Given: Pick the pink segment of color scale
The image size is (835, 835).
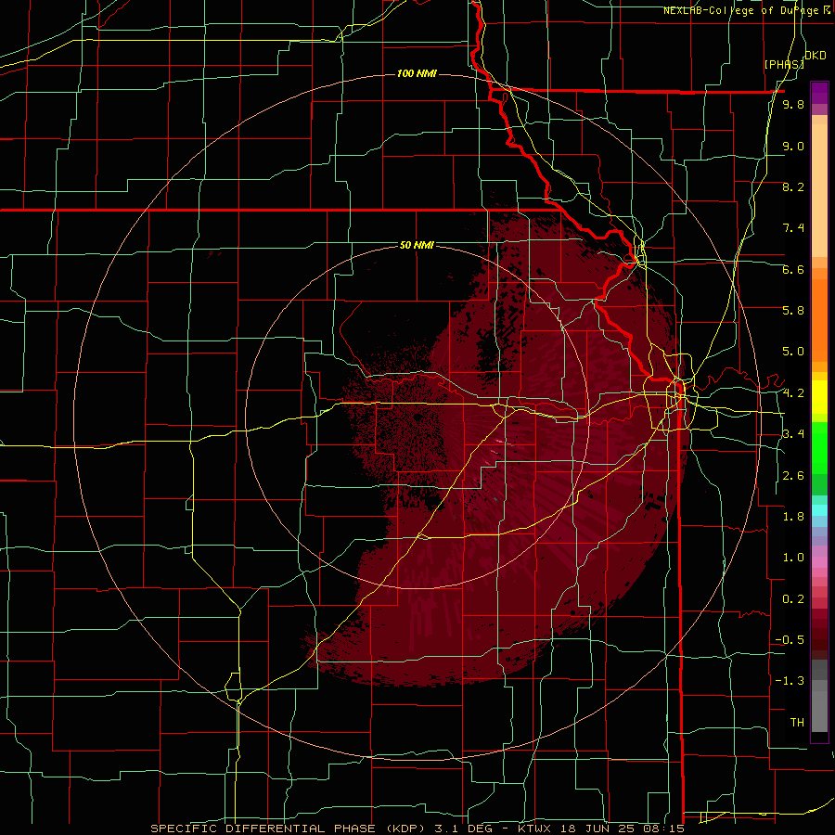Looking at the screenshot, I should point(819,562).
